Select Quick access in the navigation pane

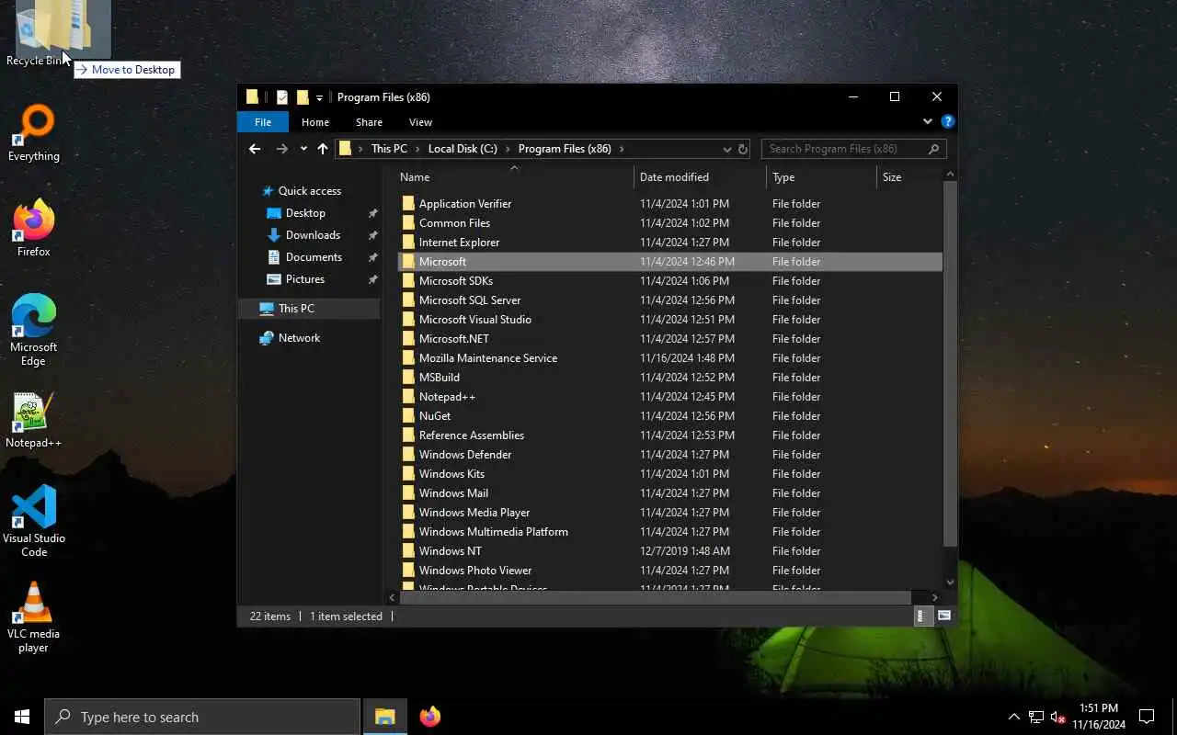(310, 191)
